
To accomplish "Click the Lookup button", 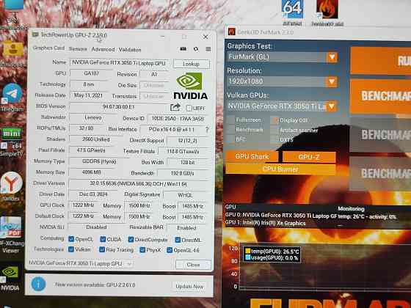I will pyautogui.click(x=192, y=64).
